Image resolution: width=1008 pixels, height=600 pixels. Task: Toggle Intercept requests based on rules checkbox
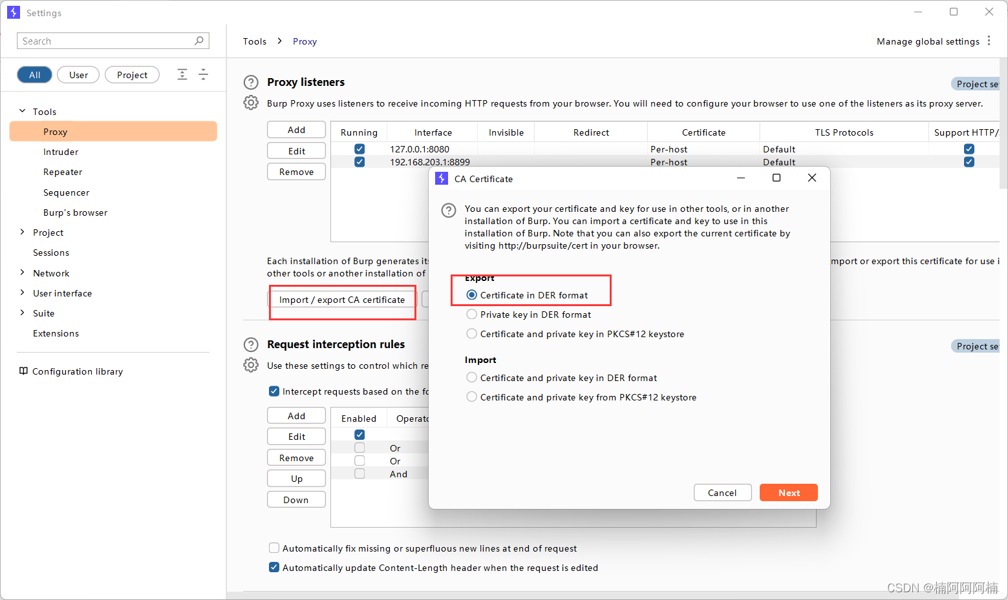274,391
